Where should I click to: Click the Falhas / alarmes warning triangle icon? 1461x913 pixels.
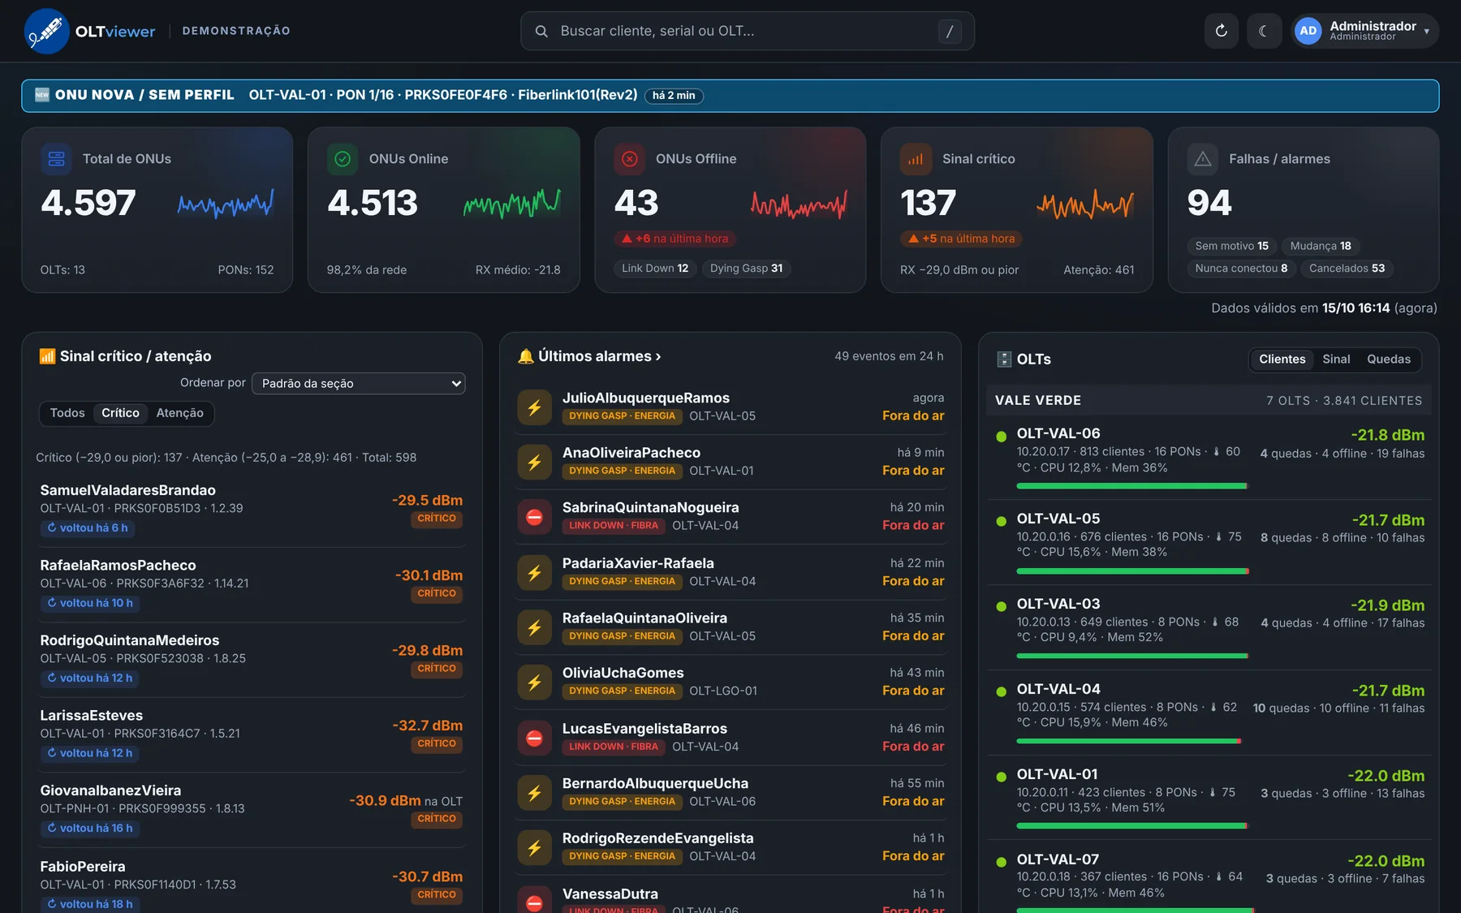coord(1203,159)
